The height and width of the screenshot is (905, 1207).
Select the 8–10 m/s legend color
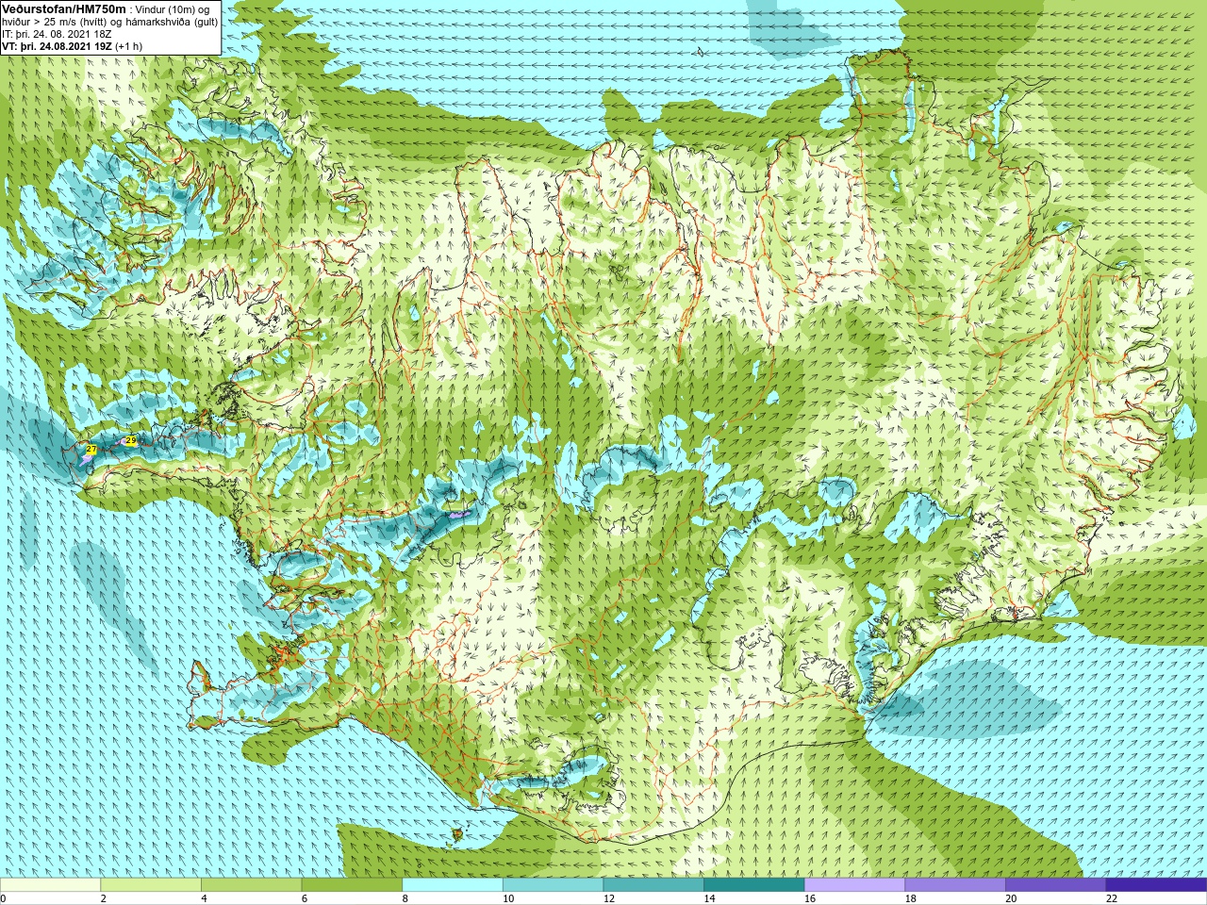tap(453, 885)
